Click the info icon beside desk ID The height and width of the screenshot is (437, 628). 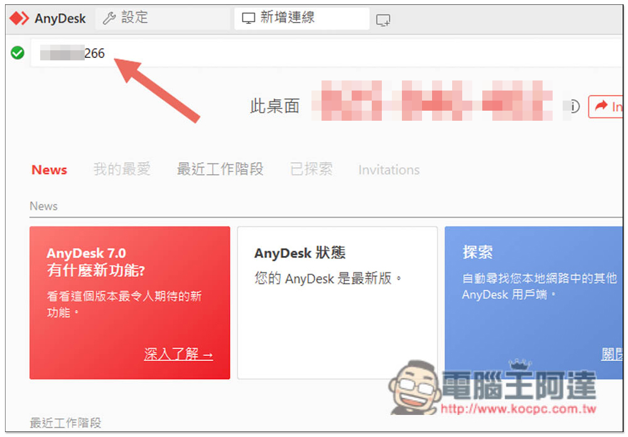point(574,106)
